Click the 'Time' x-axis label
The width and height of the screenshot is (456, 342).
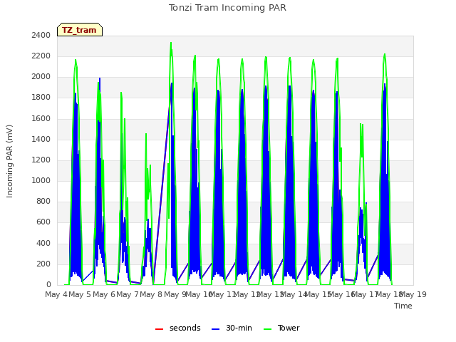[x=403, y=306]
